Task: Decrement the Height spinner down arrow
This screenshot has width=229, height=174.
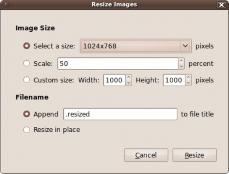Action: click(188, 83)
